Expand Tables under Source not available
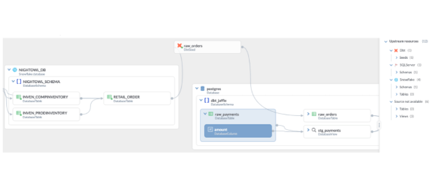This screenshot has height=190, width=437. click(397, 109)
